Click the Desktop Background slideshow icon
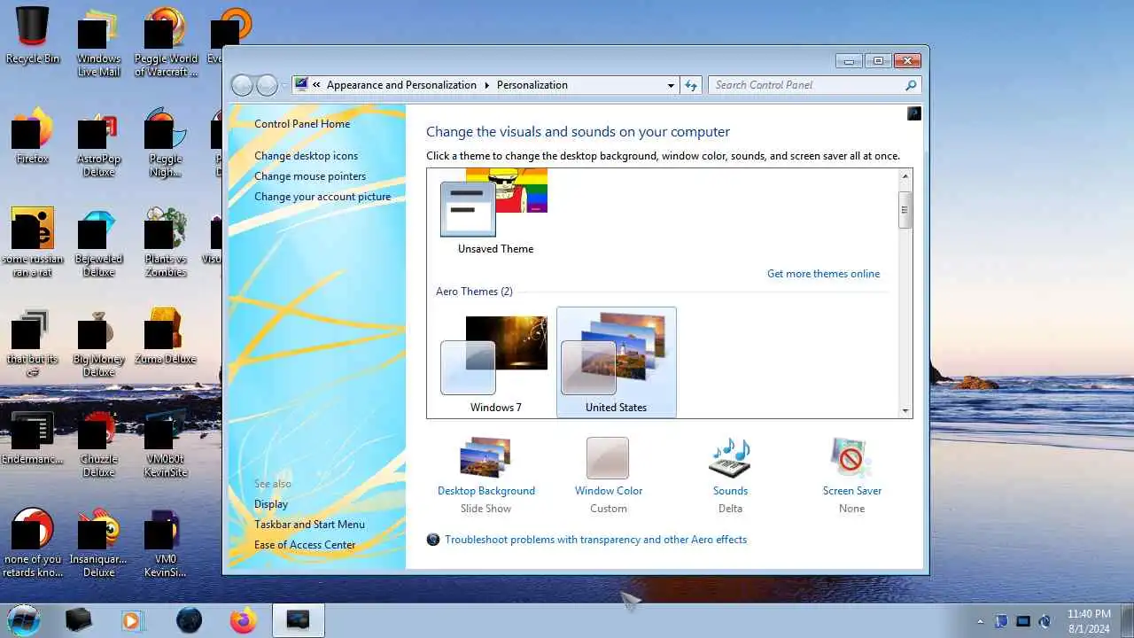Image resolution: width=1134 pixels, height=638 pixels. (485, 458)
